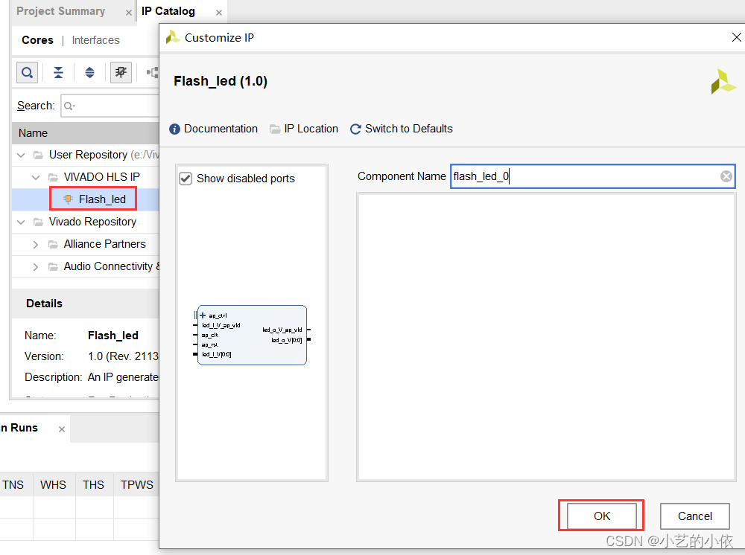
Task: Click the Details panel heading
Action: pyautogui.click(x=44, y=304)
